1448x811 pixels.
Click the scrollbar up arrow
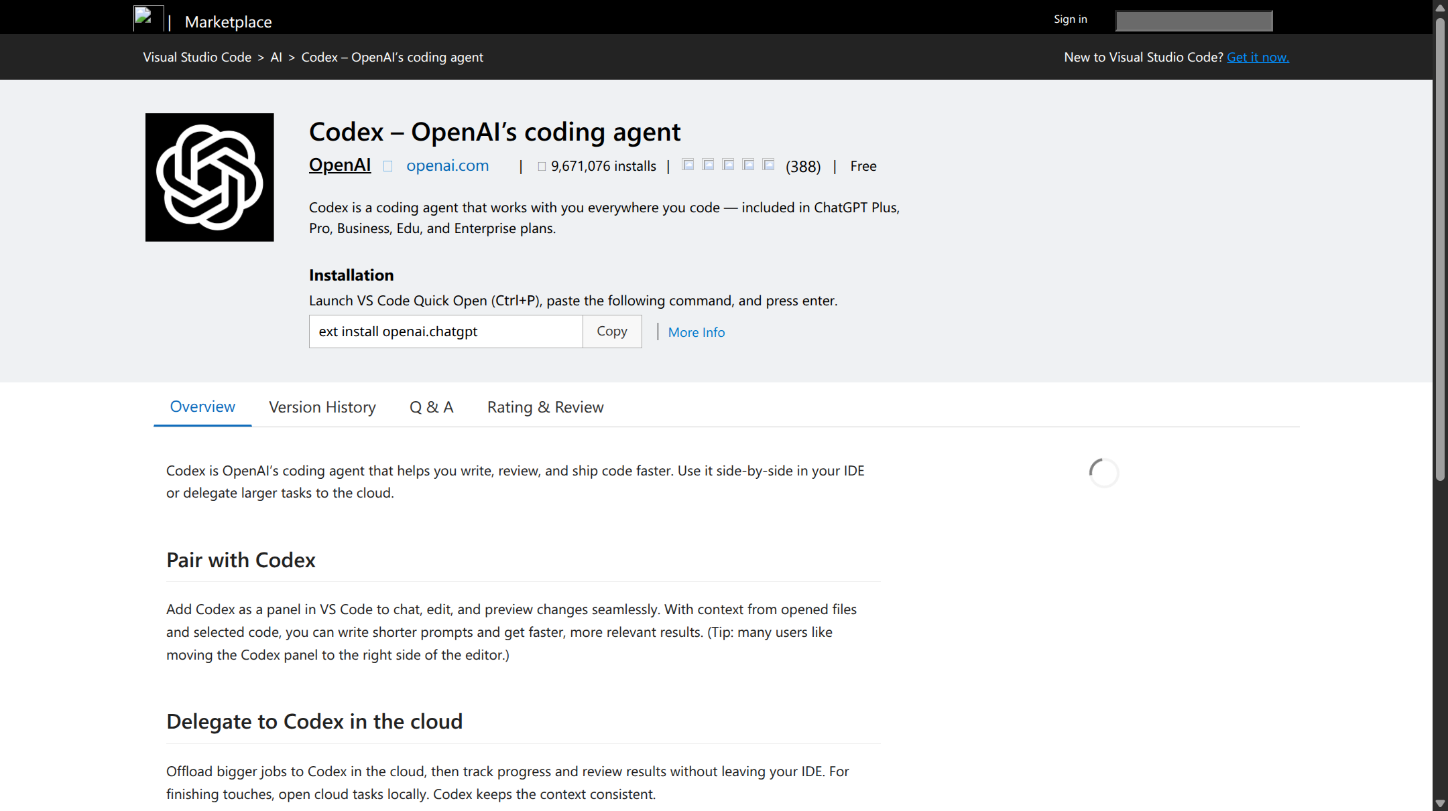click(1440, 7)
